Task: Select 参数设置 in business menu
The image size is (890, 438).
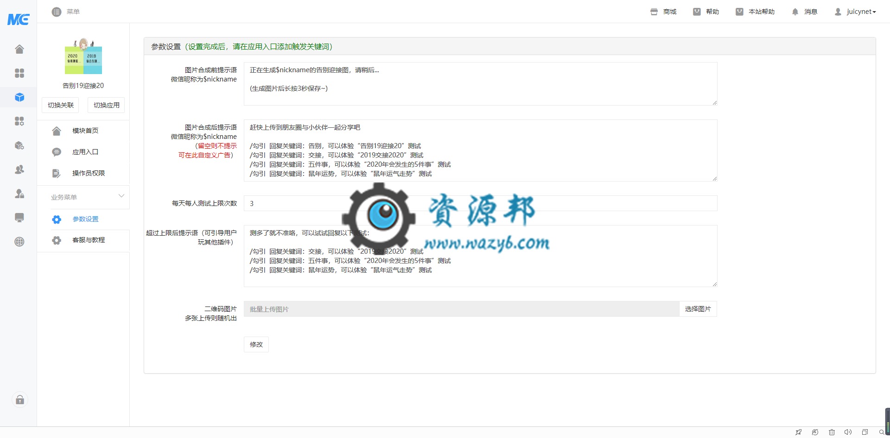Action: pyautogui.click(x=85, y=219)
